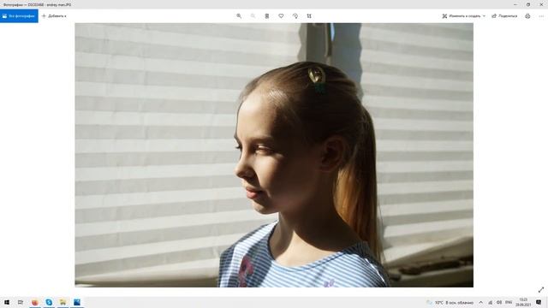Close the Photos window
Viewport: 548px width, 308px height.
point(541,4)
